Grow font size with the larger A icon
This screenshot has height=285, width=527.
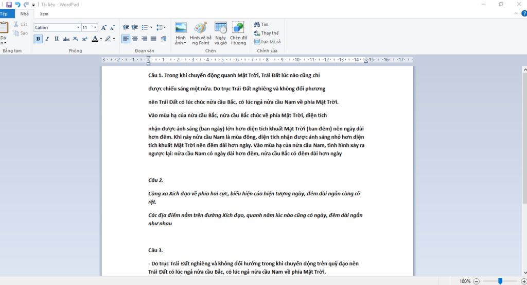tap(104, 28)
